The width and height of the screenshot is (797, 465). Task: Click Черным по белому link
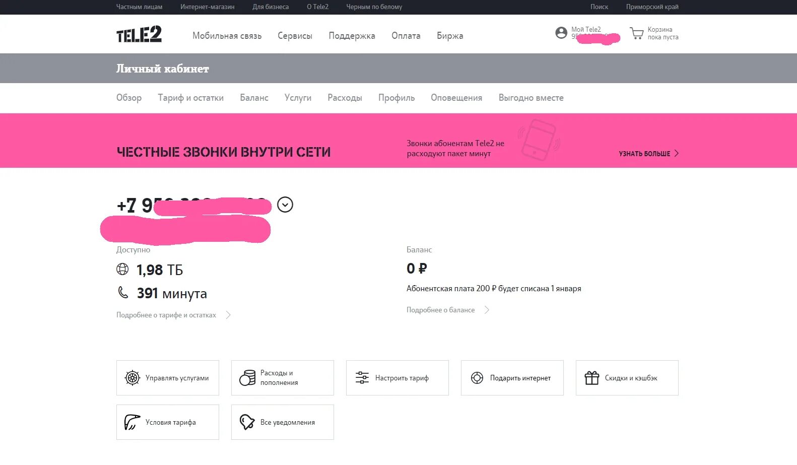click(x=374, y=7)
